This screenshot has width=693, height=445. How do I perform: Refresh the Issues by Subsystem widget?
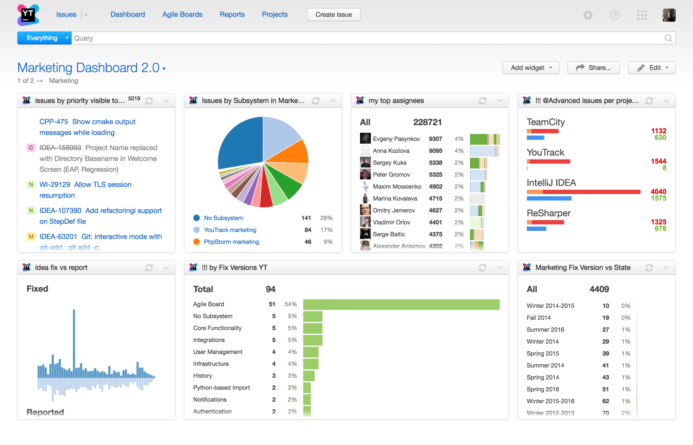click(315, 100)
